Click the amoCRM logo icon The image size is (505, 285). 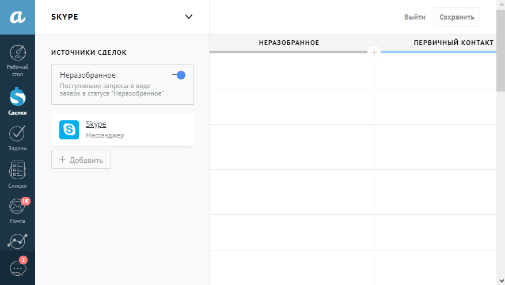coord(17,17)
